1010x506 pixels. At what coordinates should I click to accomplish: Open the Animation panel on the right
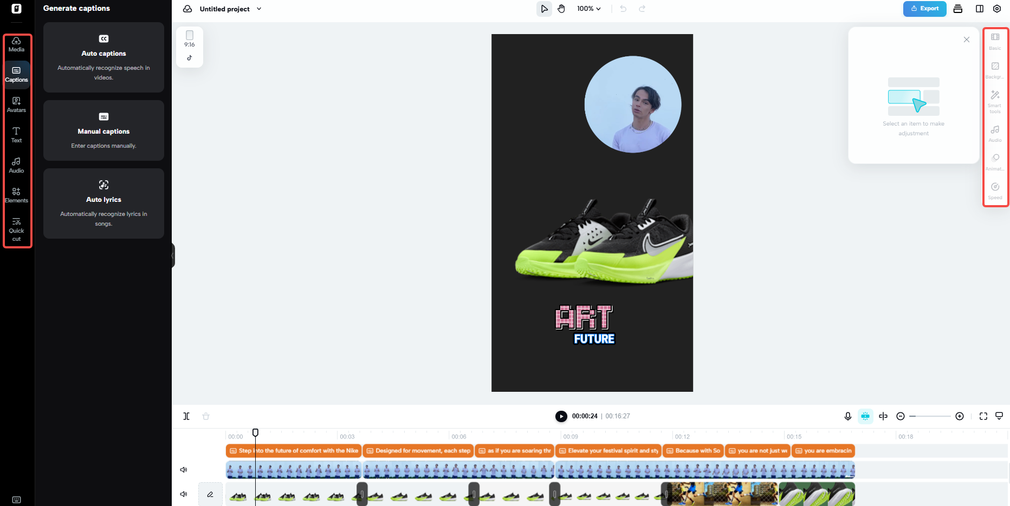(995, 161)
